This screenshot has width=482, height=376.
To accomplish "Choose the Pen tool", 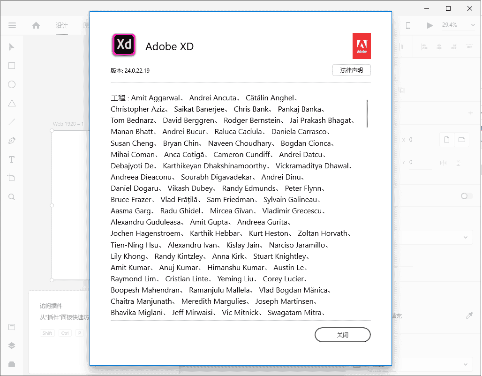I will point(12,141).
